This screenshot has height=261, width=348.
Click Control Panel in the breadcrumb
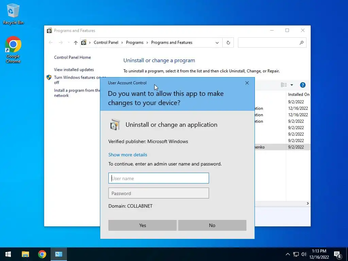coord(106,42)
